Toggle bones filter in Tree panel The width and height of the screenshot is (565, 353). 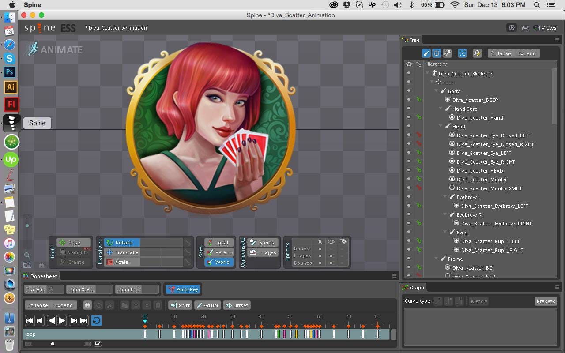coord(426,53)
